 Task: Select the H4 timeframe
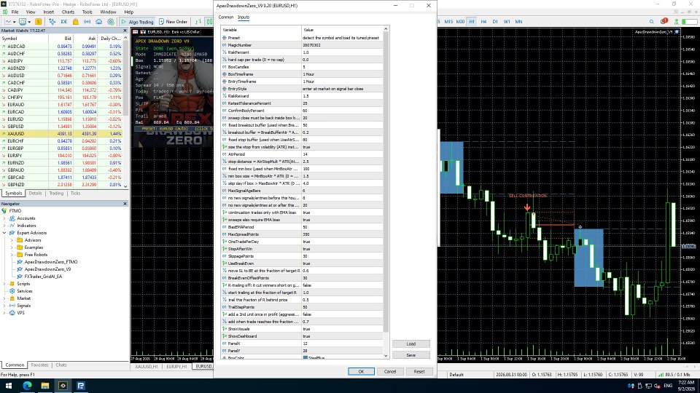(483, 21)
